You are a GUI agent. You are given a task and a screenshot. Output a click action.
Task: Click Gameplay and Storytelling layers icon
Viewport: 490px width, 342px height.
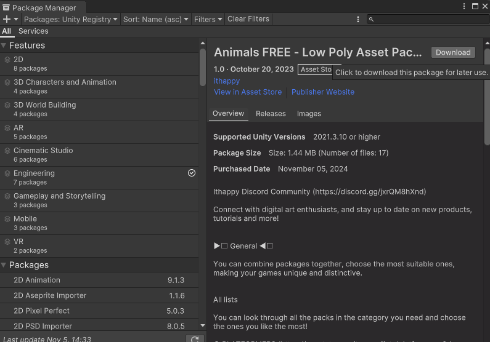[x=7, y=196]
